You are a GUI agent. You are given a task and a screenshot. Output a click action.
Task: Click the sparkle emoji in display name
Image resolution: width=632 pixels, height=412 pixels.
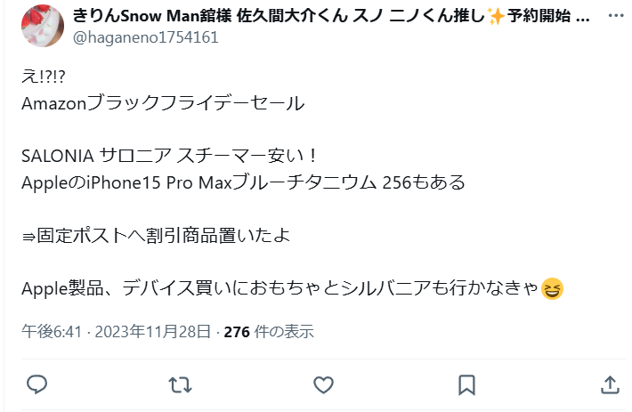tap(496, 16)
